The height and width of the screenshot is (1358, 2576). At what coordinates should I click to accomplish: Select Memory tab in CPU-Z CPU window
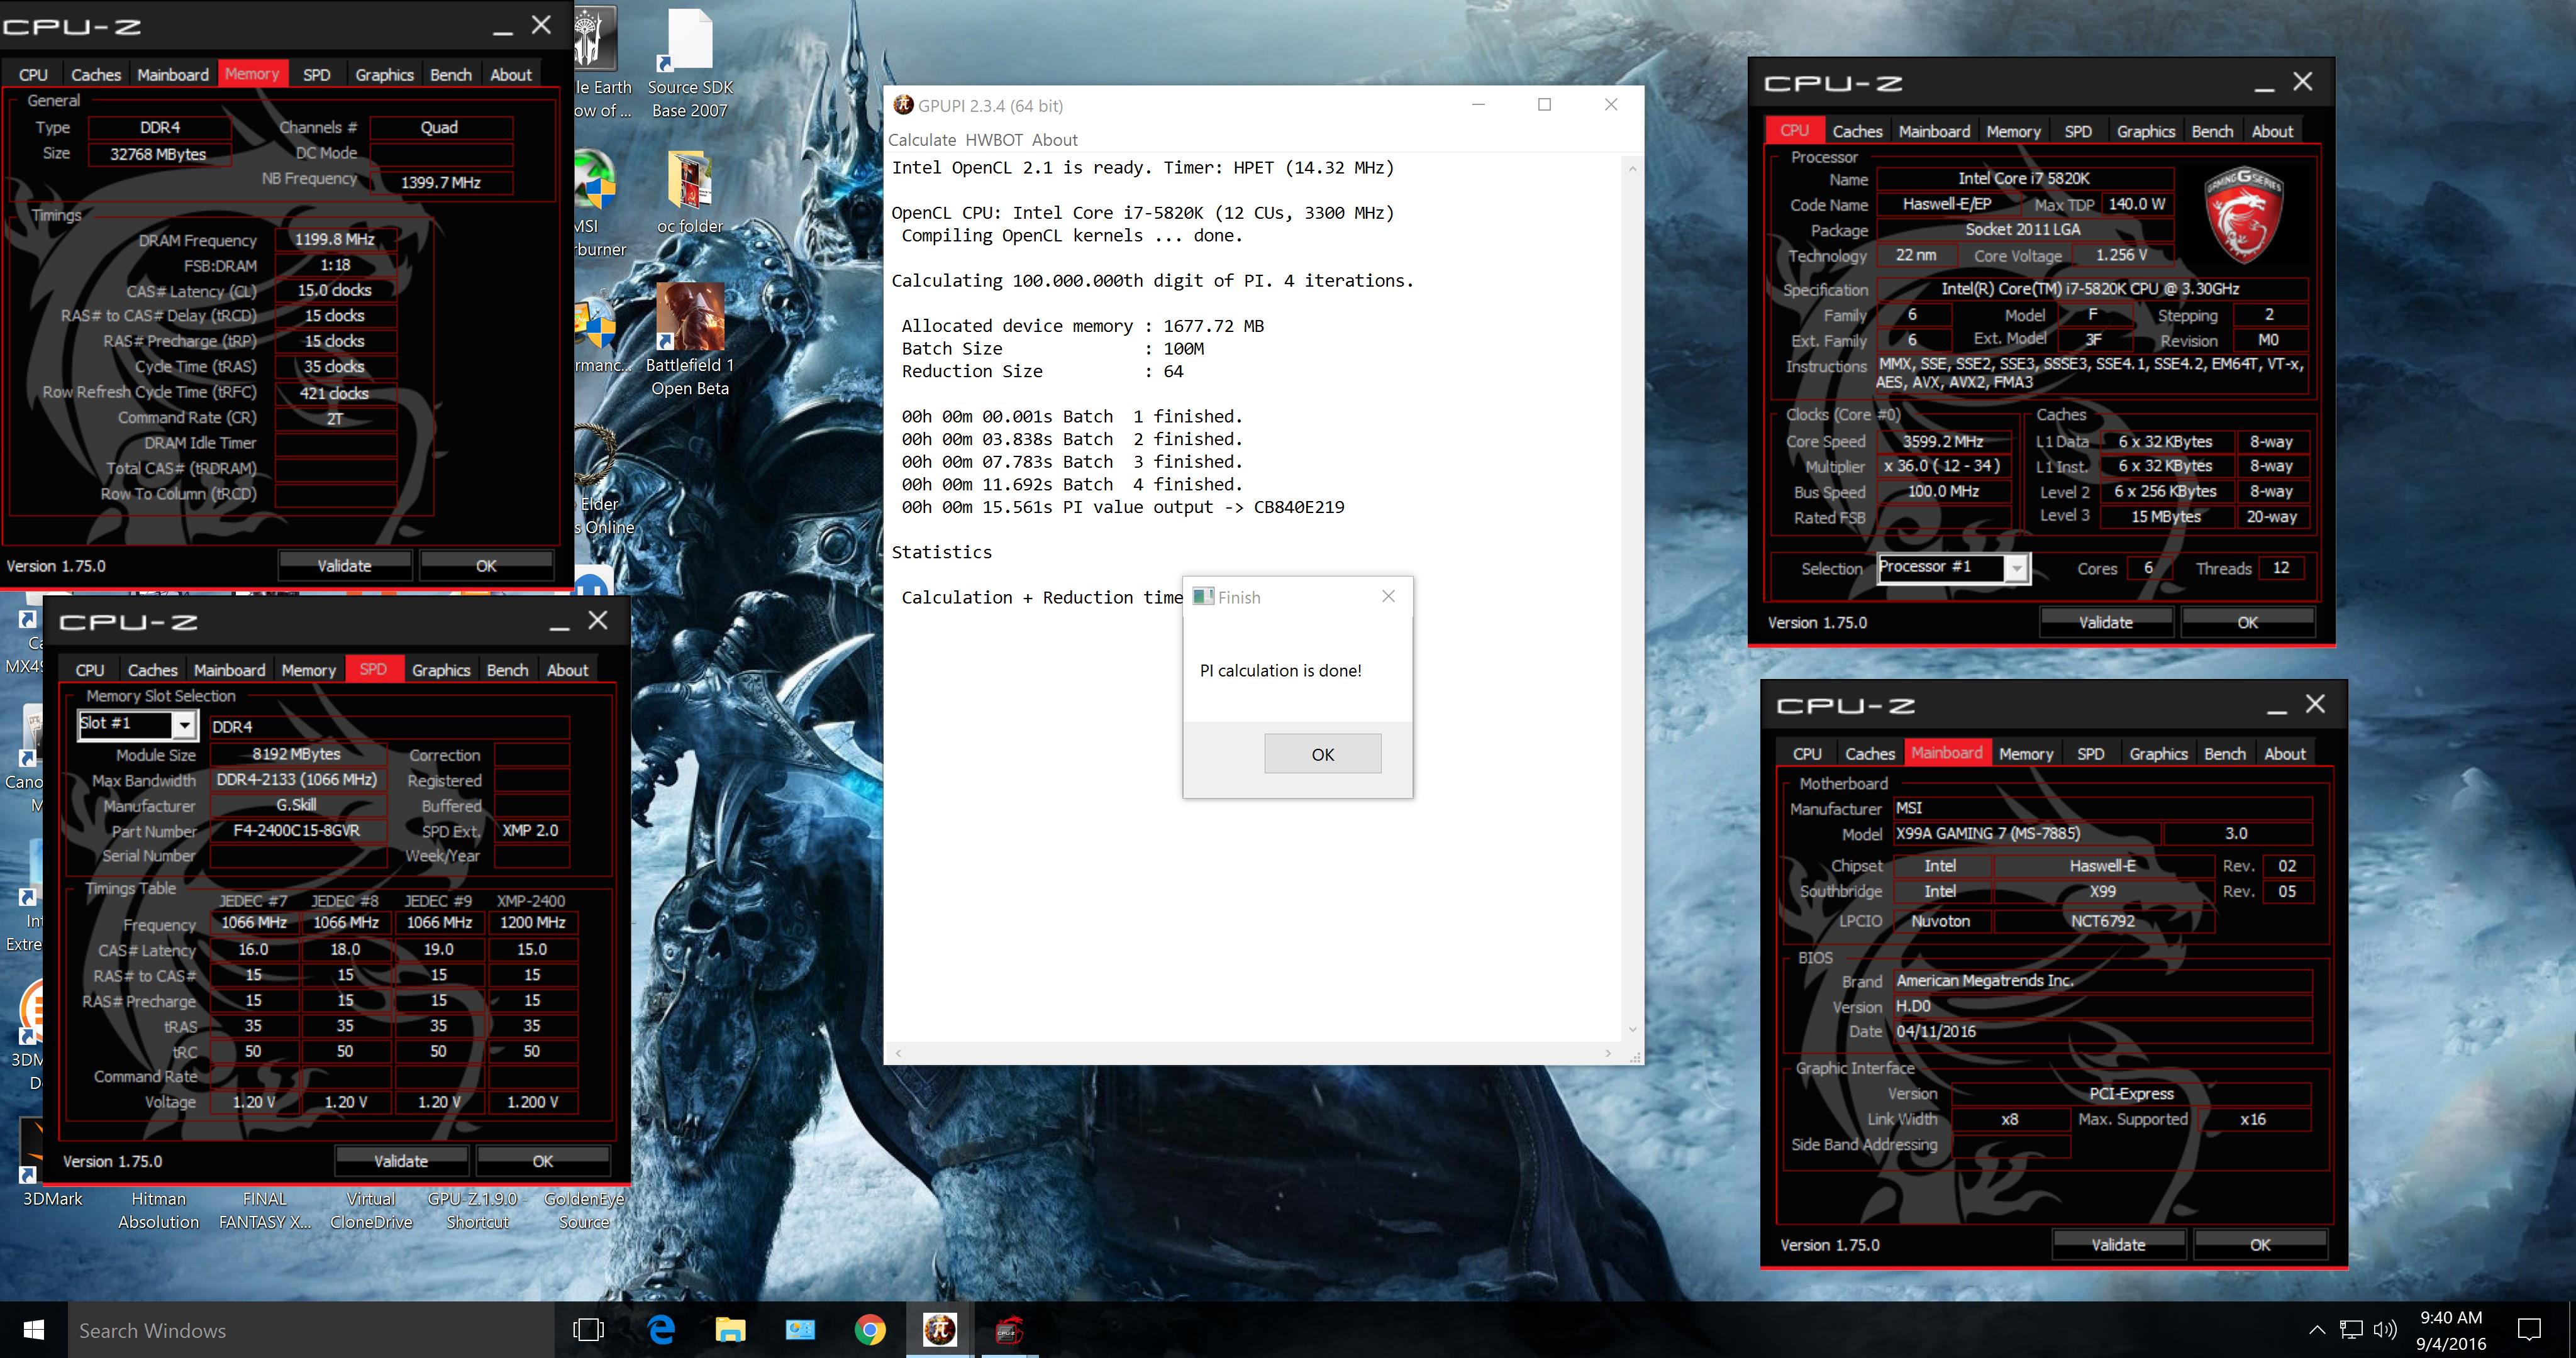click(2013, 131)
